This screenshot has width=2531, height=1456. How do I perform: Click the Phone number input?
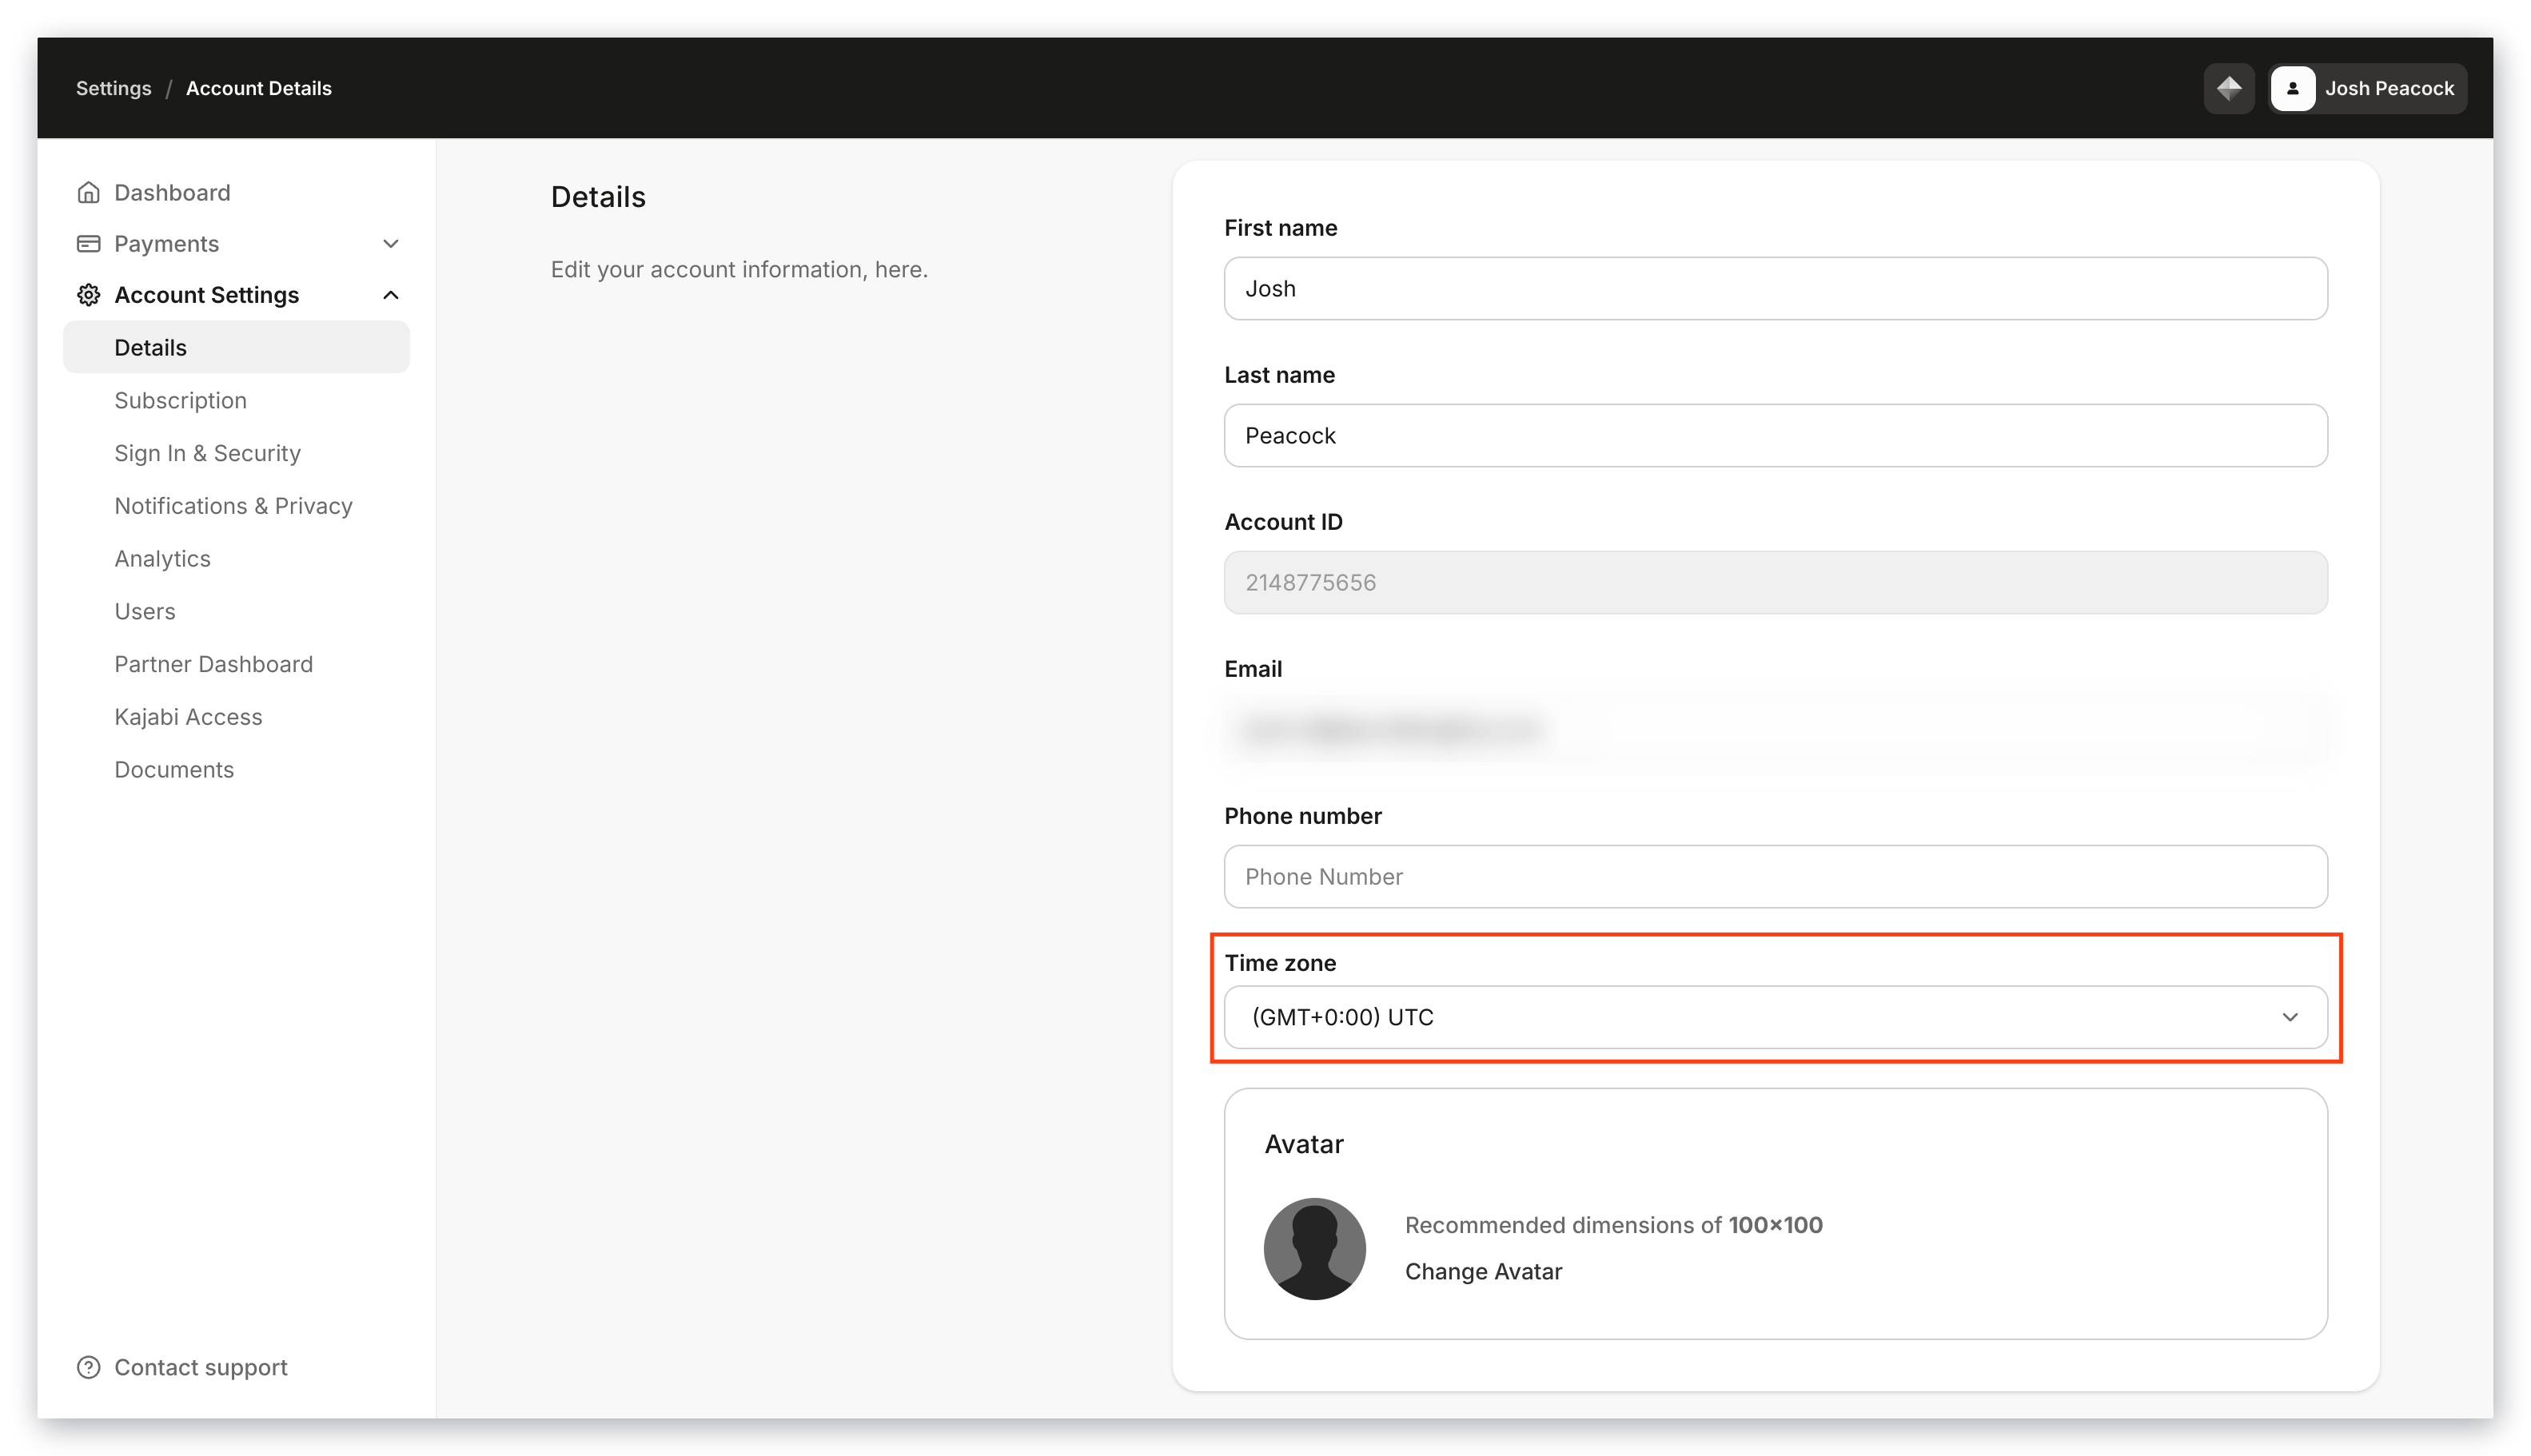(1775, 876)
